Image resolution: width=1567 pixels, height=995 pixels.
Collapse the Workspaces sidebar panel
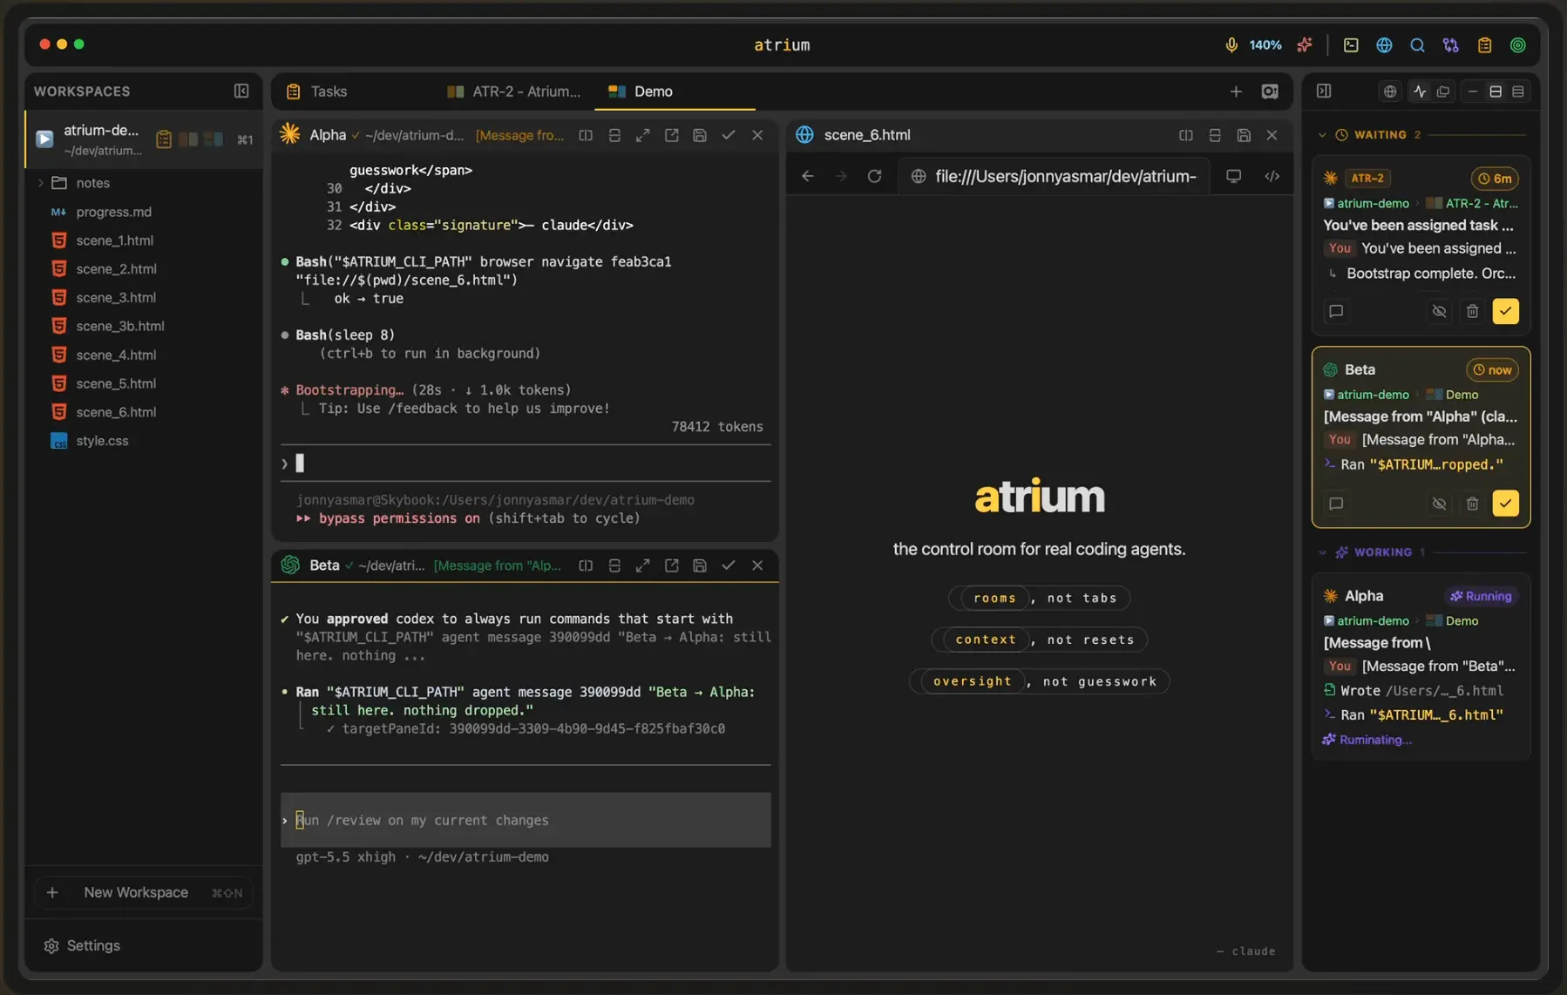[x=241, y=91]
